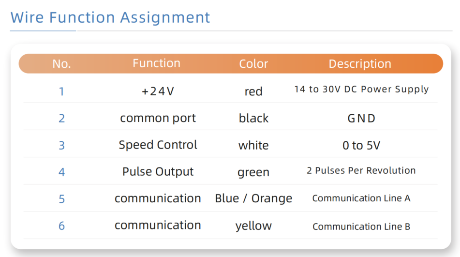Screen dimensions: 460x257
Task: Click the "Wire Function Assignment" heading
Action: (110, 17)
